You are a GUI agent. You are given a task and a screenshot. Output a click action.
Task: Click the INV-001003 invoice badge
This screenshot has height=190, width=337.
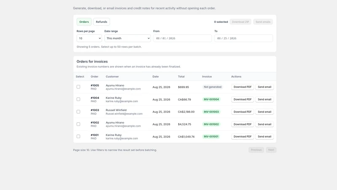coord(211,112)
